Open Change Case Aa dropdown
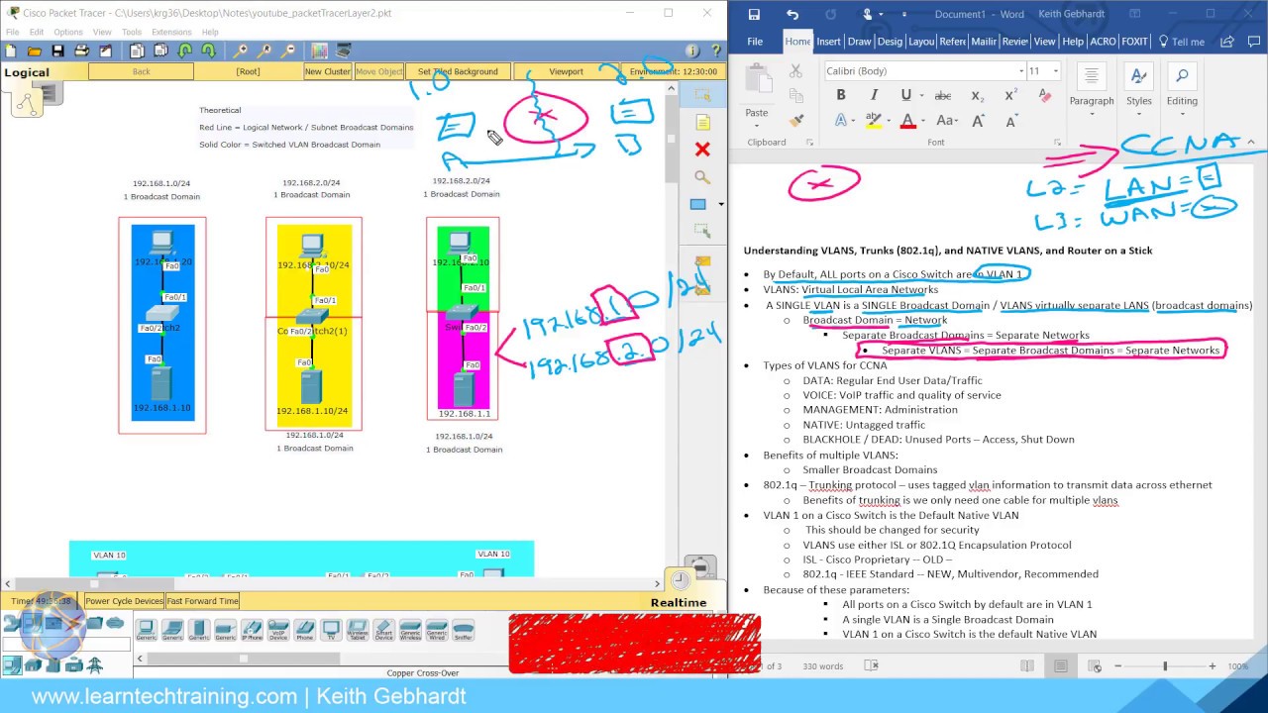This screenshot has width=1268, height=713. pyautogui.click(x=946, y=121)
